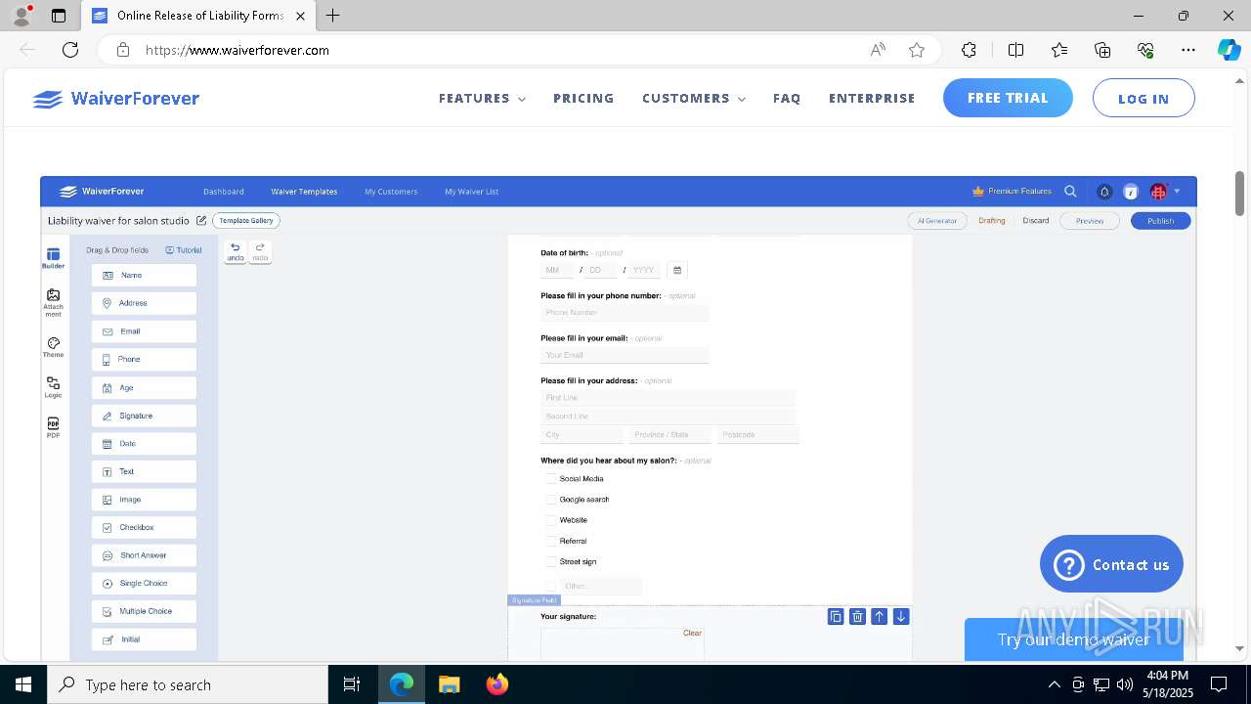Check the Website option
Image resolution: width=1251 pixels, height=704 pixels.
[551, 520]
